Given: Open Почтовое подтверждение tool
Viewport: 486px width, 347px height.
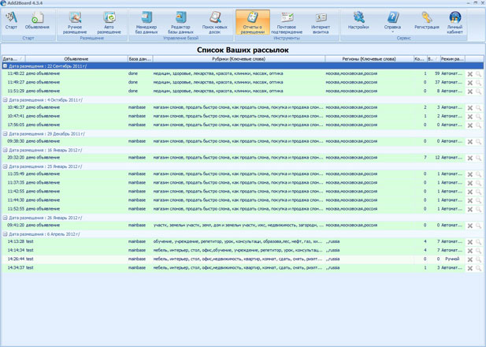Looking at the screenshot, I should [287, 22].
